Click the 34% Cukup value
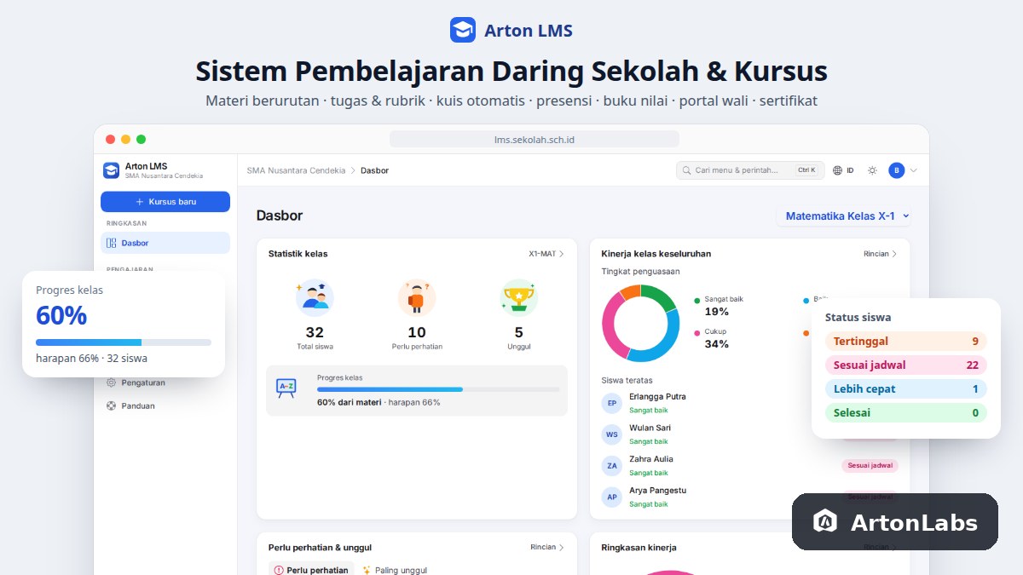This screenshot has height=575, width=1023. pos(717,344)
